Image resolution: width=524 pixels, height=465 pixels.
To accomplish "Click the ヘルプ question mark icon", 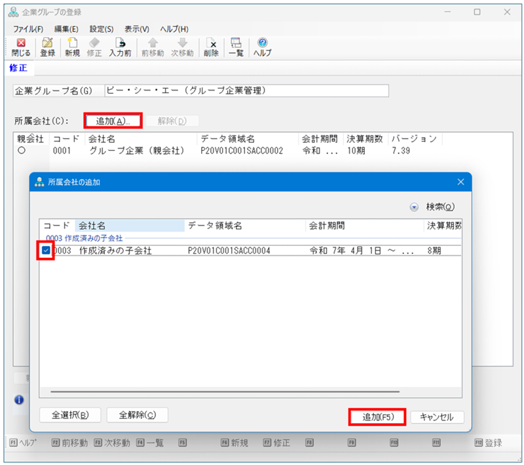I will (x=263, y=43).
